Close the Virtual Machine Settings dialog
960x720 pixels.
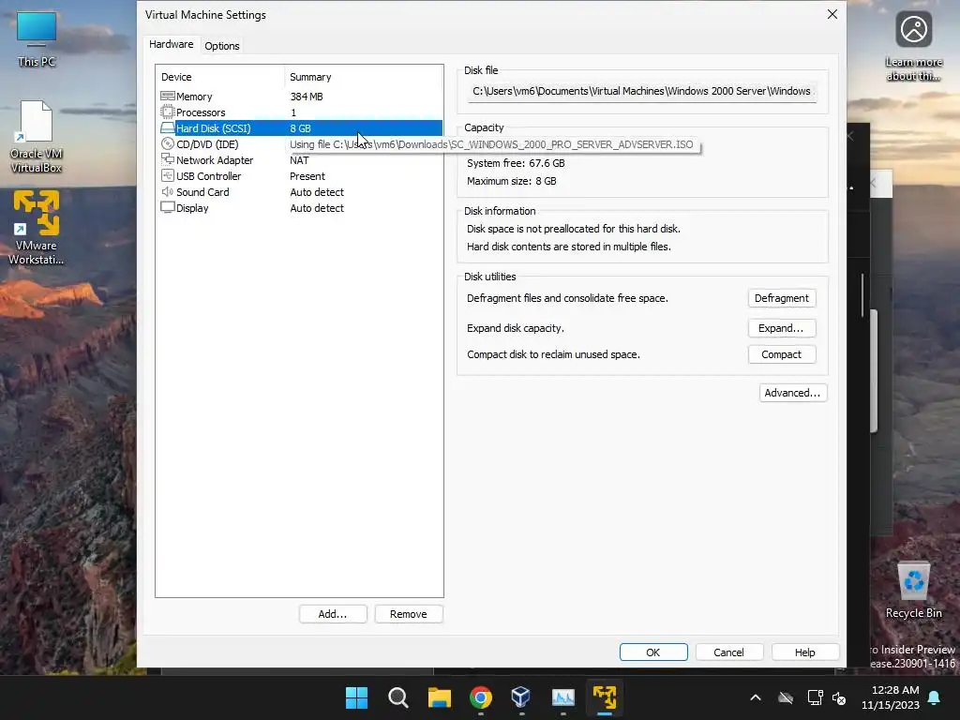coord(832,14)
